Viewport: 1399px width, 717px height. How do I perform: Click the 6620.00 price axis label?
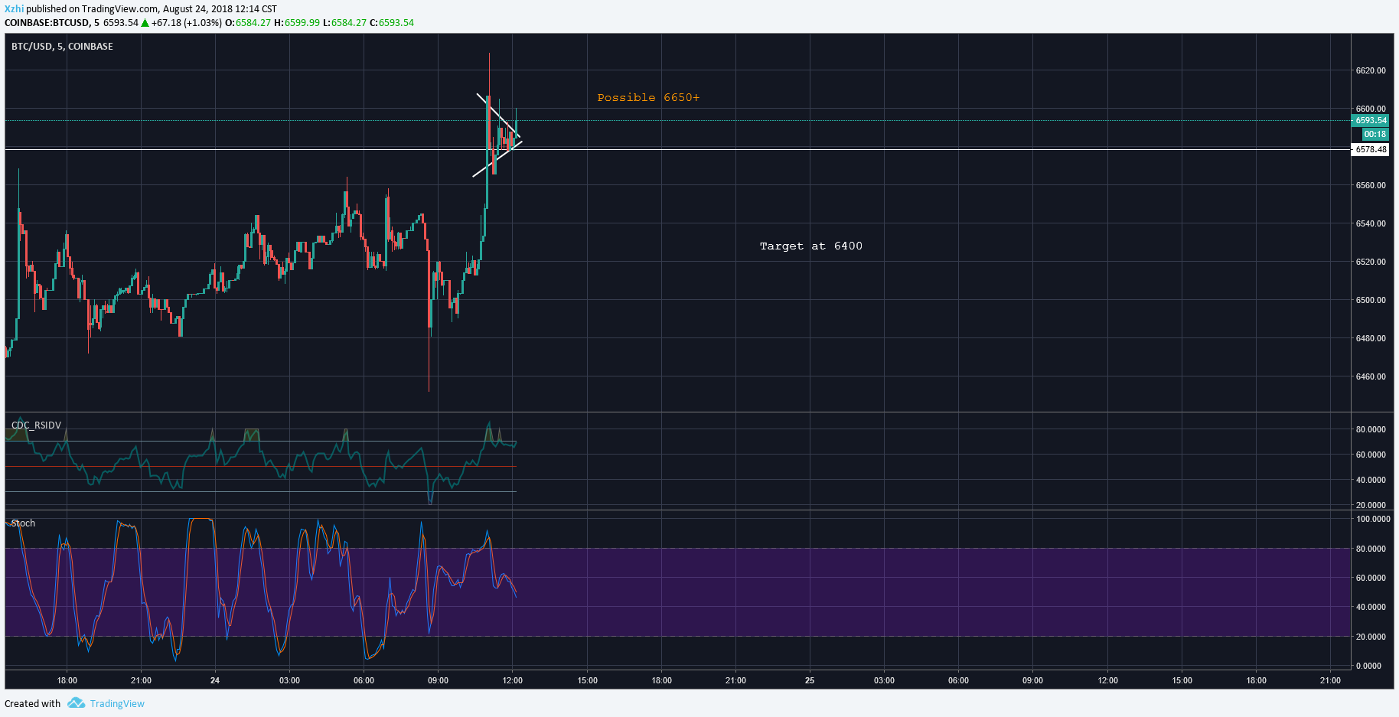pyautogui.click(x=1371, y=70)
